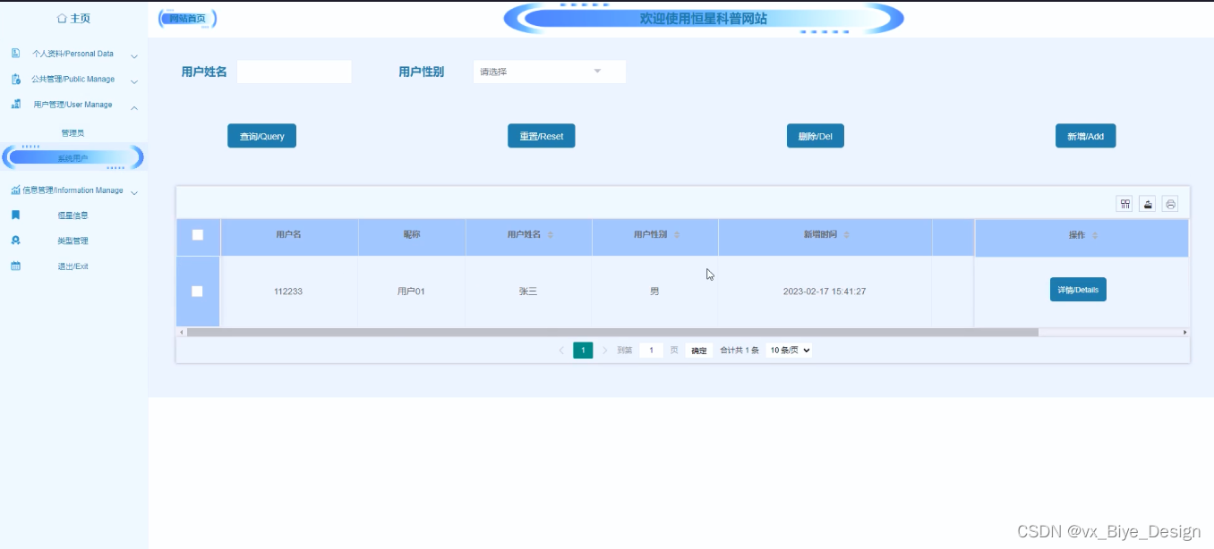
Task: Click name cell 张三
Action: (528, 291)
